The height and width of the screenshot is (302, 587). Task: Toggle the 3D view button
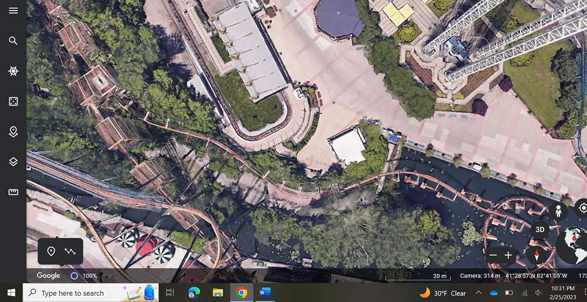[539, 230]
